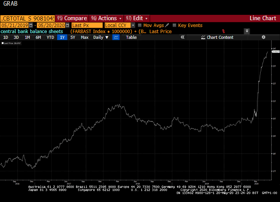Select the 6M time range tab
Image resolution: width=280 pixels, height=202 pixels.
38,37
